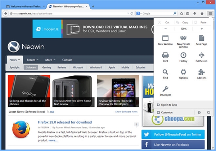Open a new tab with plus button

tap(93, 6)
